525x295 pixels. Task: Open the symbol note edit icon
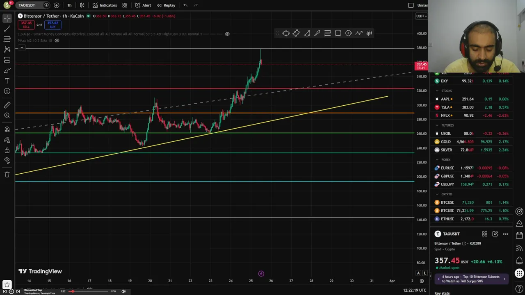495,234
